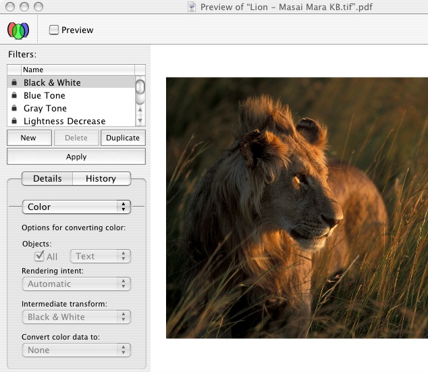Click lock icon beside Black & White filter
The image size is (428, 372).
[x=14, y=82]
